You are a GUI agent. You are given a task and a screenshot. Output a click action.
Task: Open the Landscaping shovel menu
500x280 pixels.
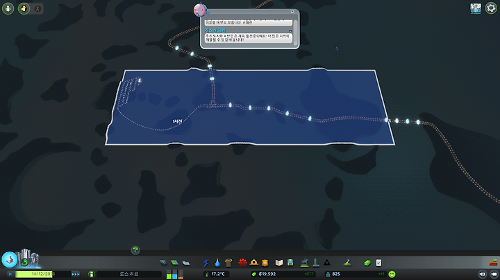[347, 263]
